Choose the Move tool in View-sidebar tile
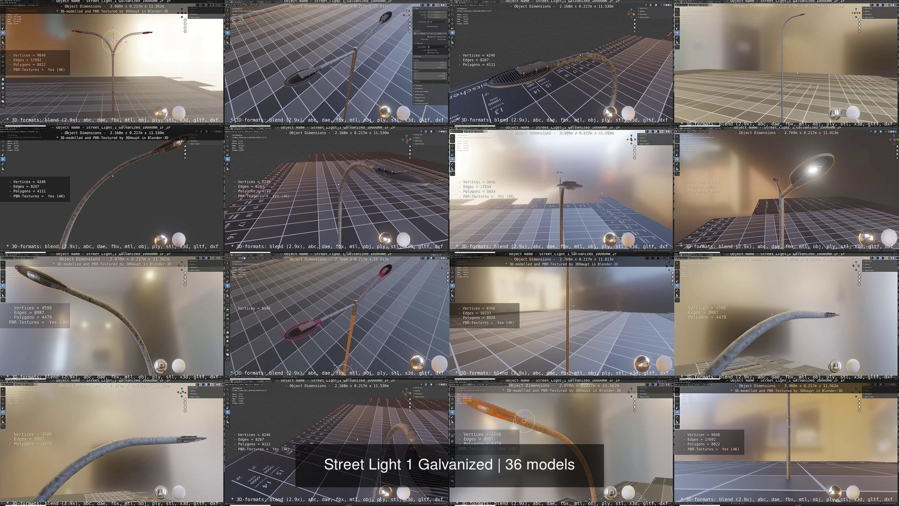The image size is (899, 506). pyautogui.click(x=228, y=19)
